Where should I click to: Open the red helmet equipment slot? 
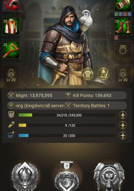click(11, 5)
